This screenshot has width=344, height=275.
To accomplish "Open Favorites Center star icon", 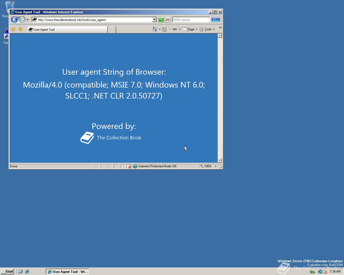I will (x=13, y=29).
